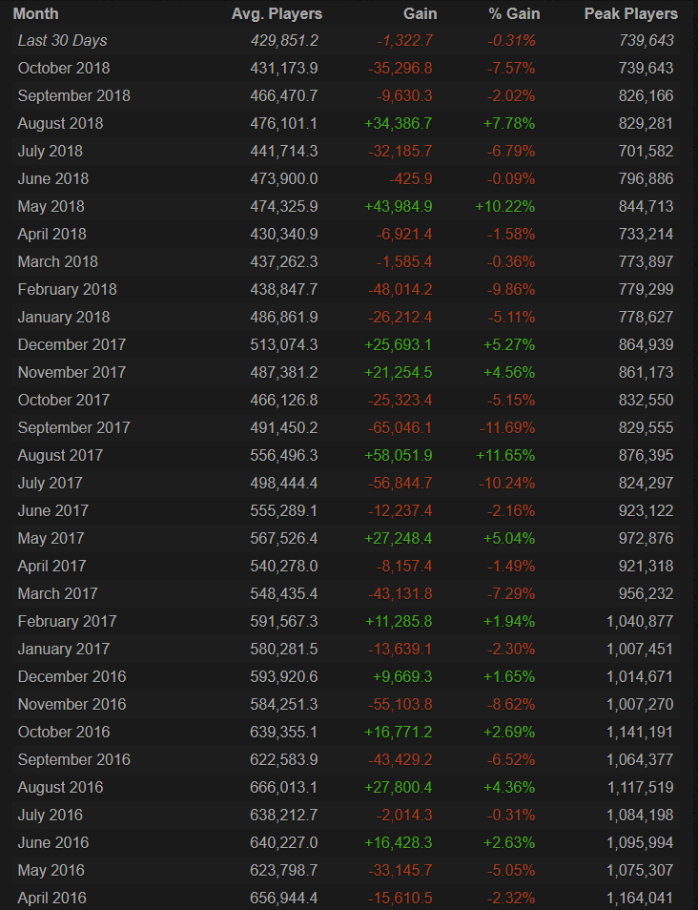Click the percent gain -10.24%
This screenshot has width=698, height=910.
tap(507, 483)
